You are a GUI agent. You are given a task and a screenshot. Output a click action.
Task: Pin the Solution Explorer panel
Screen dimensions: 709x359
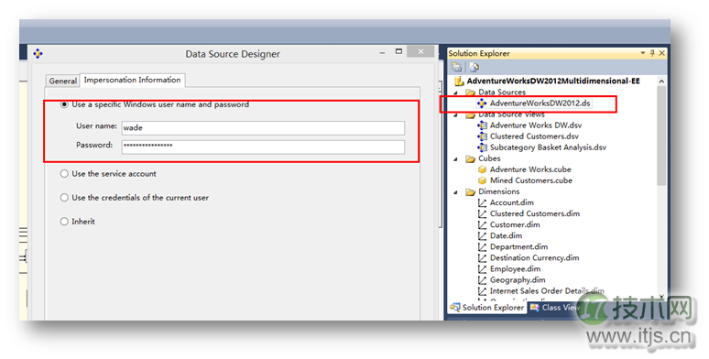[x=652, y=53]
